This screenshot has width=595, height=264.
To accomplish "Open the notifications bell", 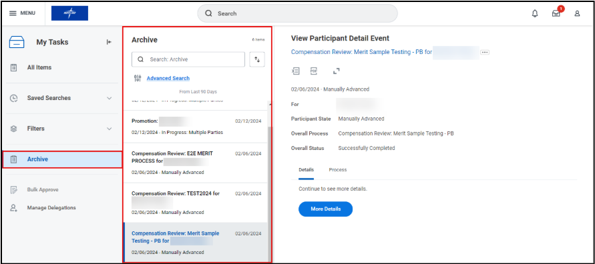I will [535, 13].
